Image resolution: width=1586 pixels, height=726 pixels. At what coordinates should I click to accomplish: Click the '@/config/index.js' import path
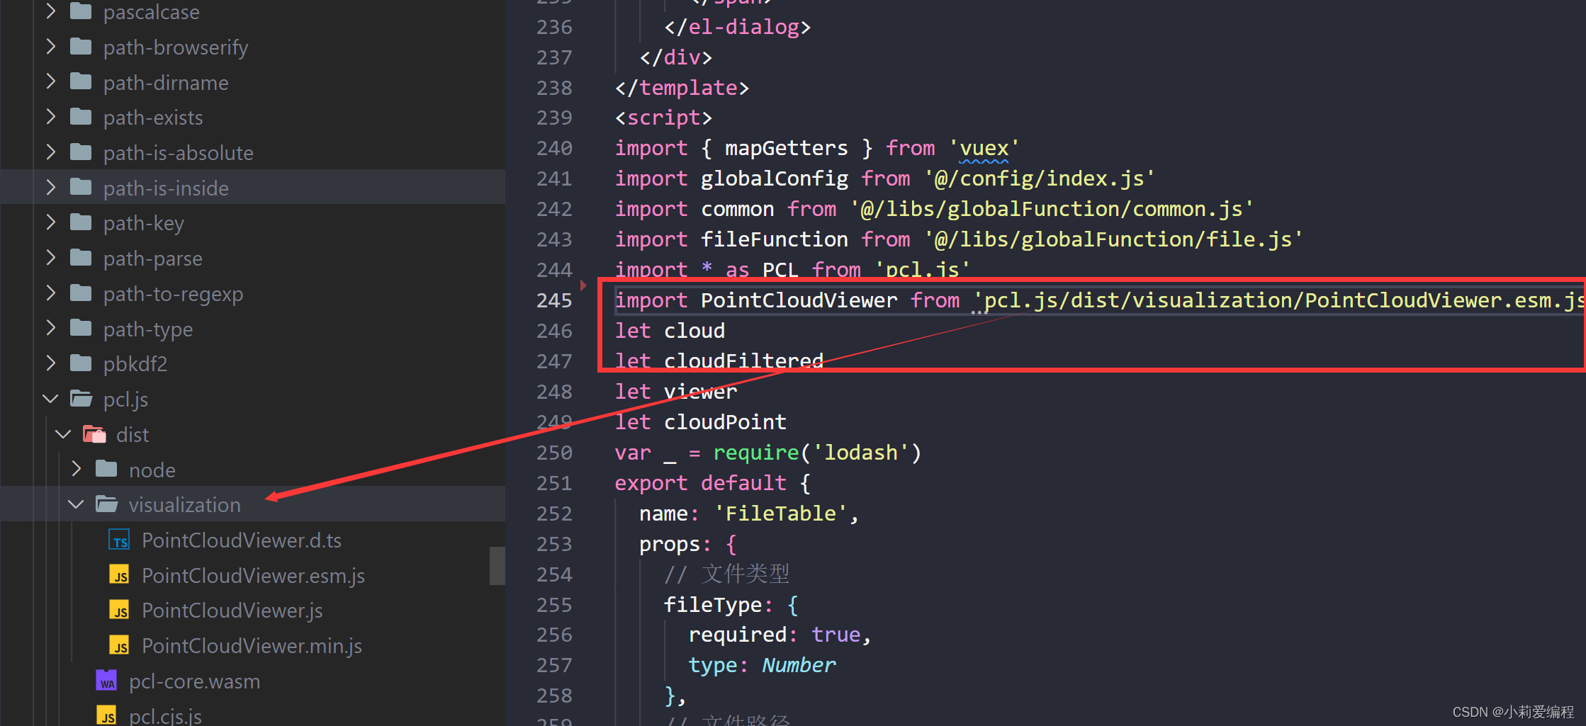click(1040, 178)
